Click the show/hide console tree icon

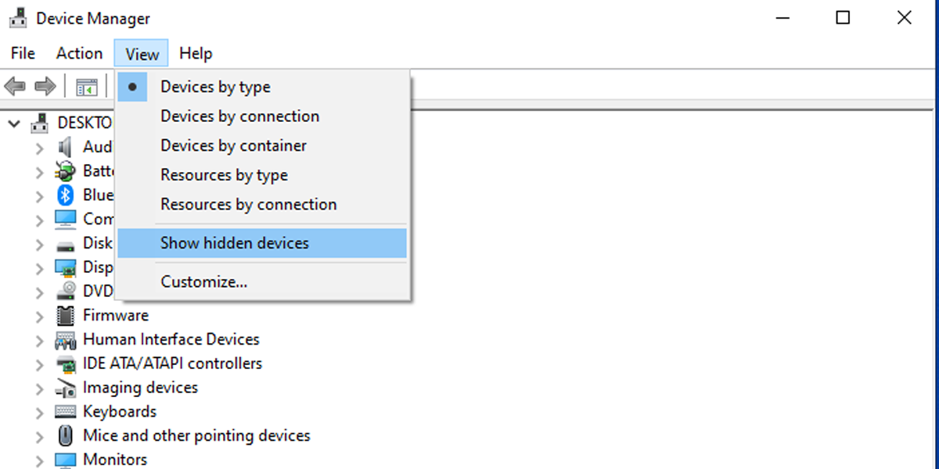[x=87, y=86]
